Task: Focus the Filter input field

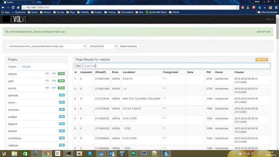Action: [x=177, y=66]
